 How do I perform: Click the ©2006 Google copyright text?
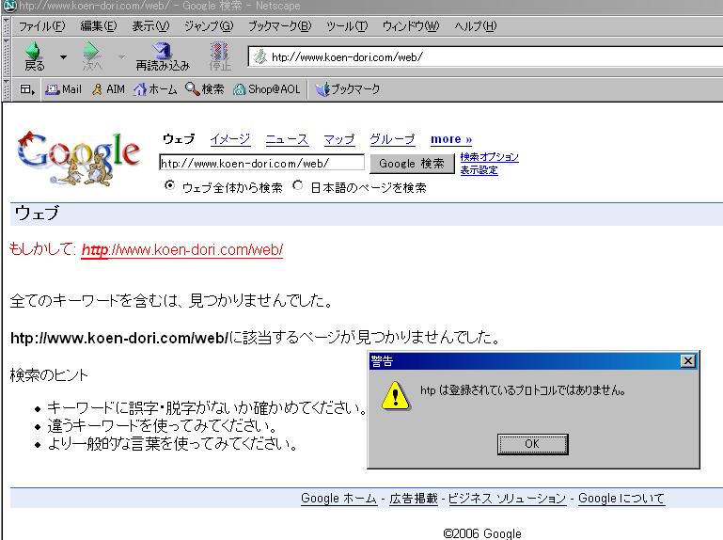[x=482, y=533]
